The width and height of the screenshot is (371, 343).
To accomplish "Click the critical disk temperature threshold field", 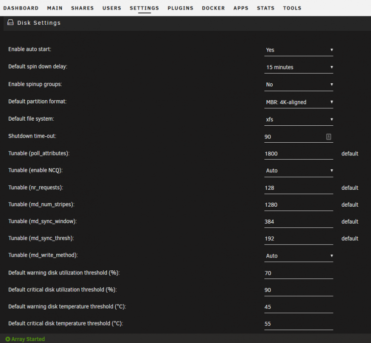I will coord(299,324).
